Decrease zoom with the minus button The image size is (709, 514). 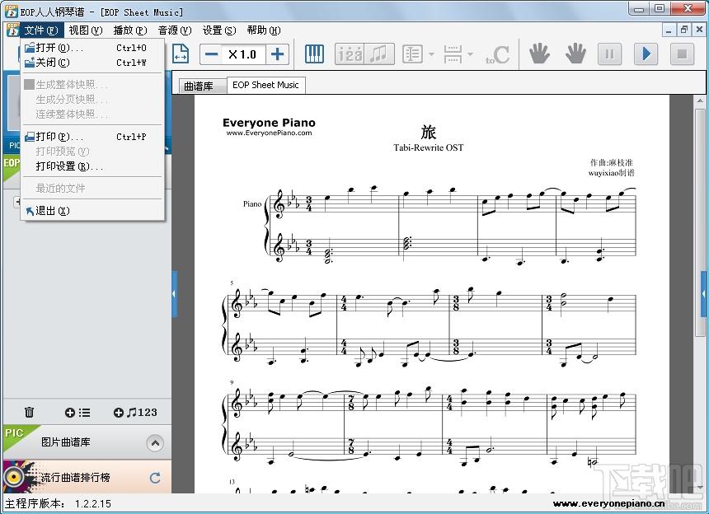click(211, 54)
